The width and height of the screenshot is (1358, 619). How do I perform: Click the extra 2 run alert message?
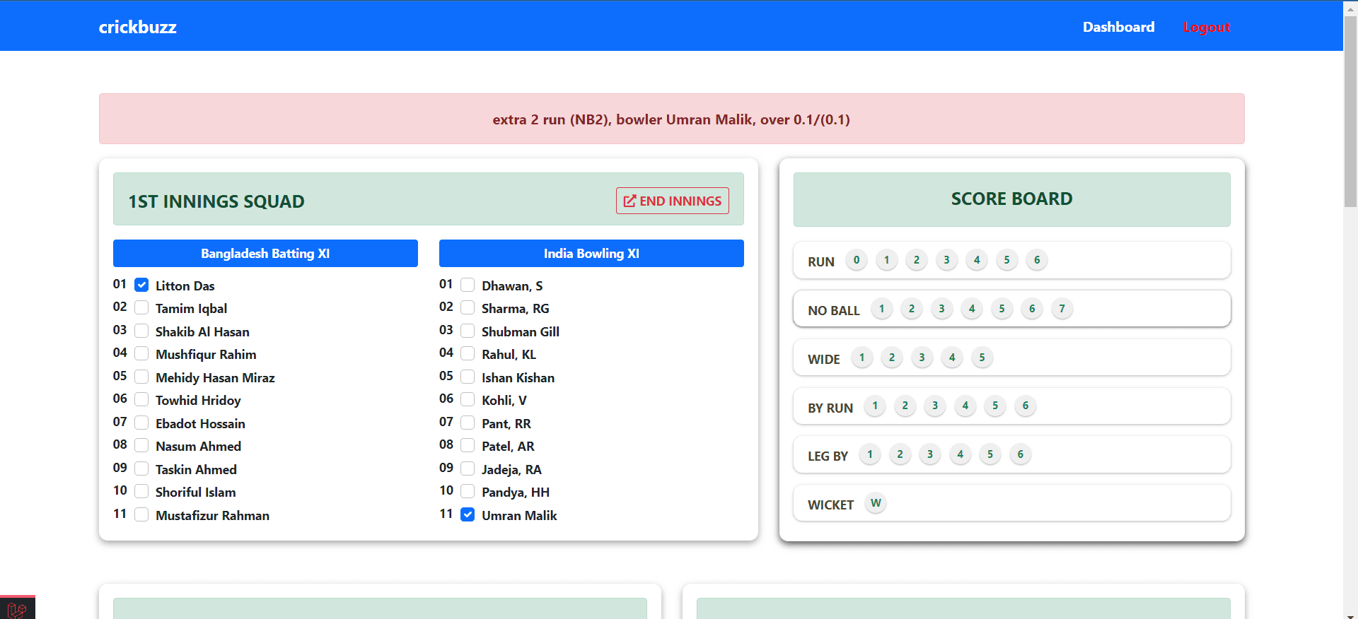[x=671, y=119]
